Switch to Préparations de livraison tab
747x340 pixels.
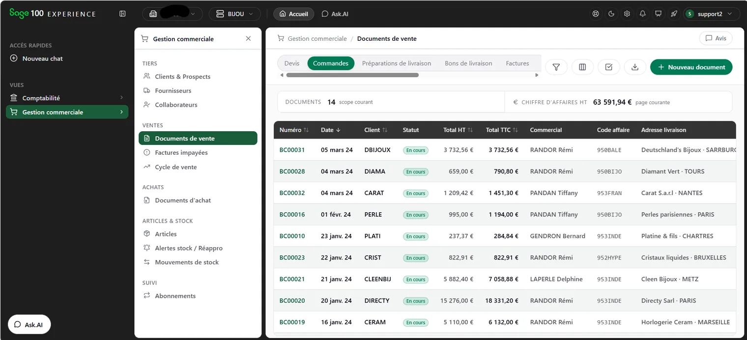[x=397, y=63]
